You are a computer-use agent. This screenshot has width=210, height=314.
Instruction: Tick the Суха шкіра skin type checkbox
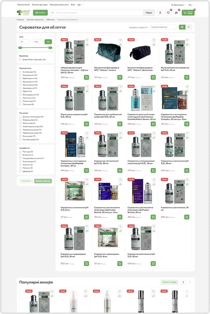(x=20, y=136)
